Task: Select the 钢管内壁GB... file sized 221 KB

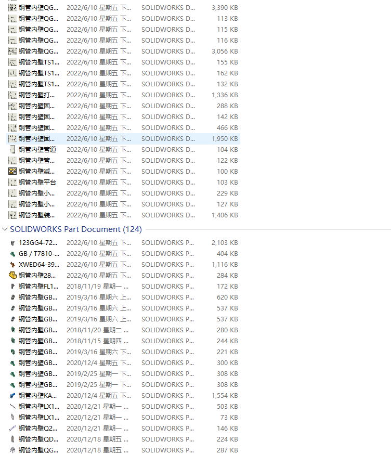Action: click(38, 352)
